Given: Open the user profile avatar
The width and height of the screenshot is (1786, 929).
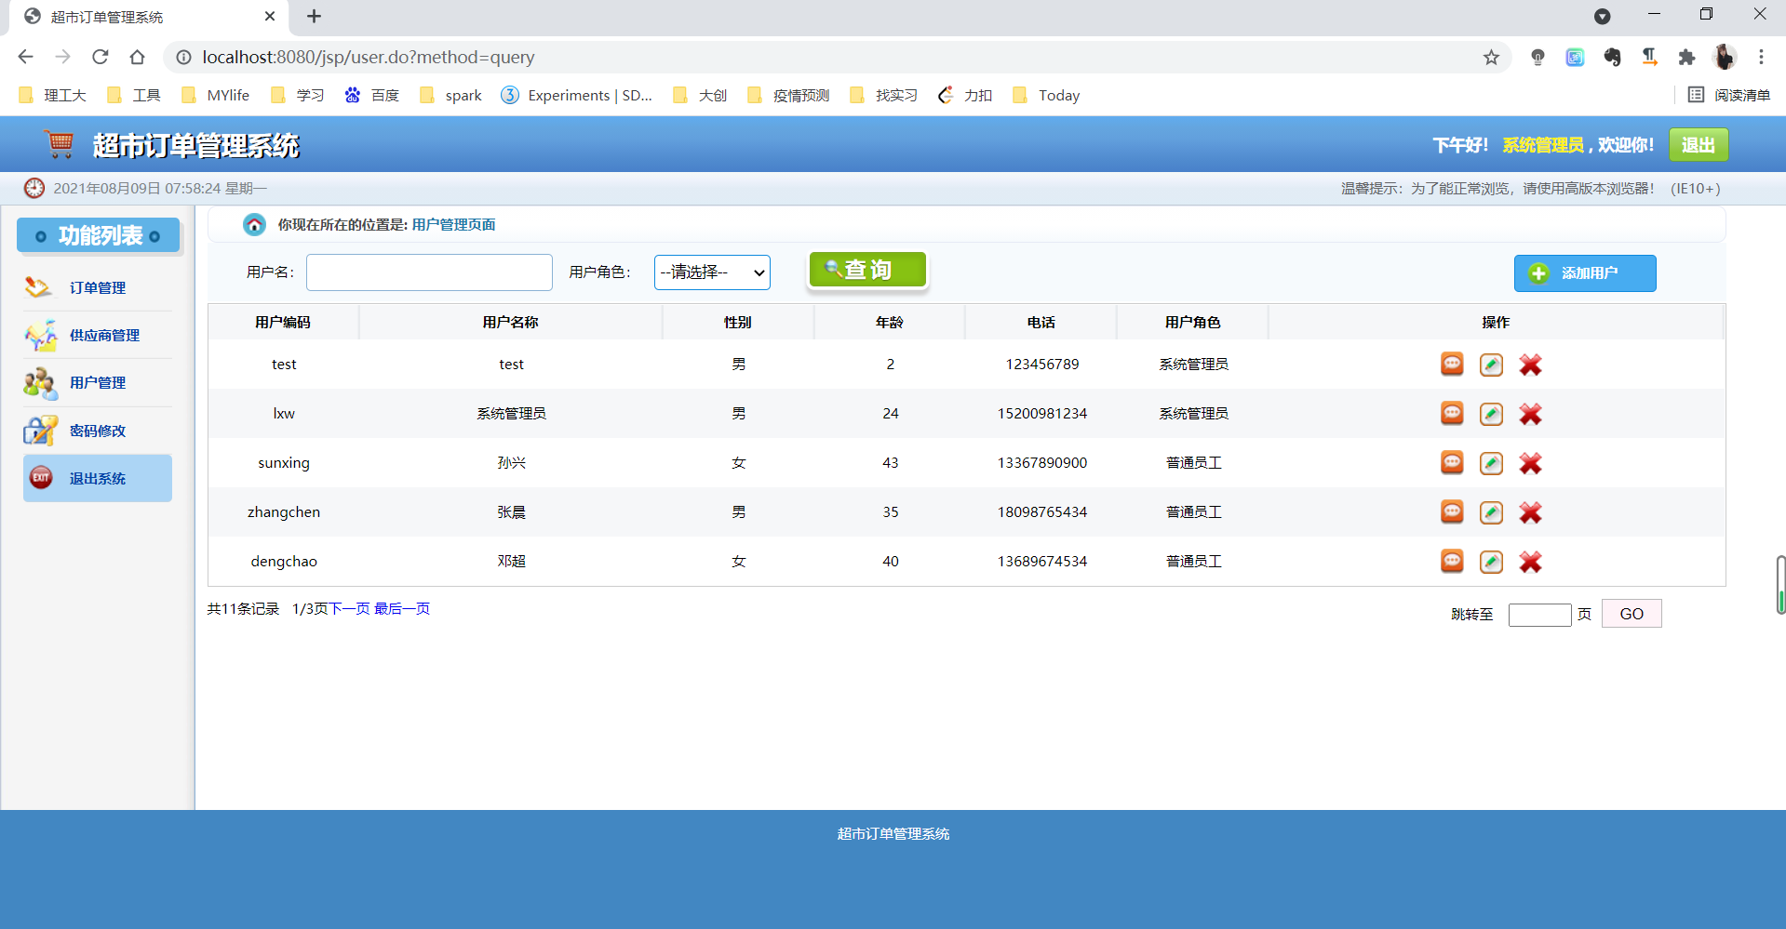Looking at the screenshot, I should pos(1724,58).
